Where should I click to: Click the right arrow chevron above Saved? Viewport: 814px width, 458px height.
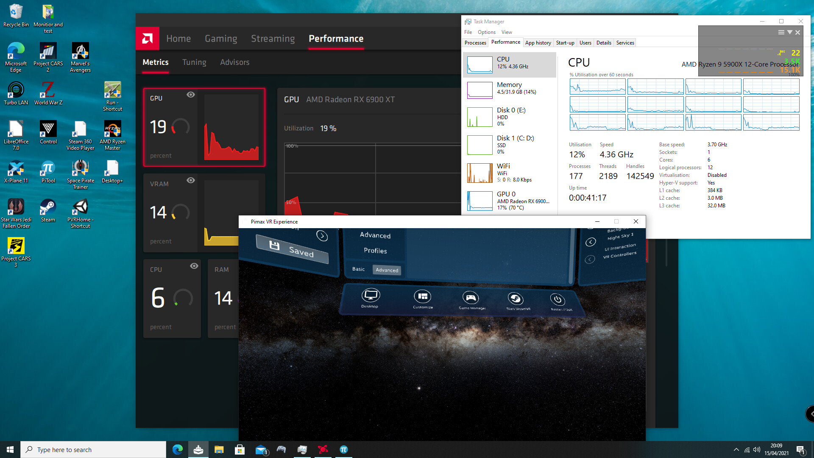pos(322,236)
